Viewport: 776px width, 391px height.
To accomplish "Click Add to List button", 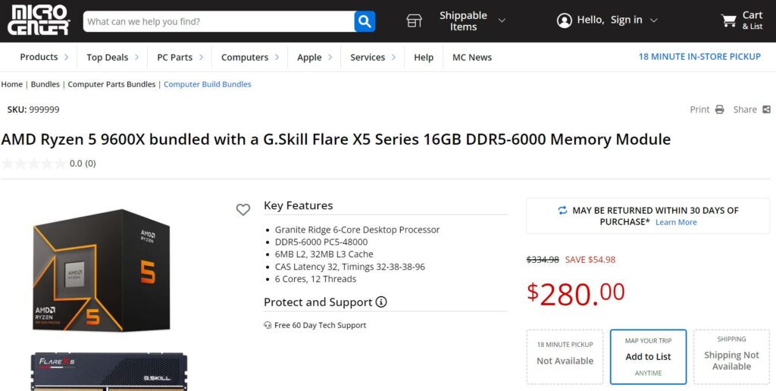I will (x=649, y=357).
